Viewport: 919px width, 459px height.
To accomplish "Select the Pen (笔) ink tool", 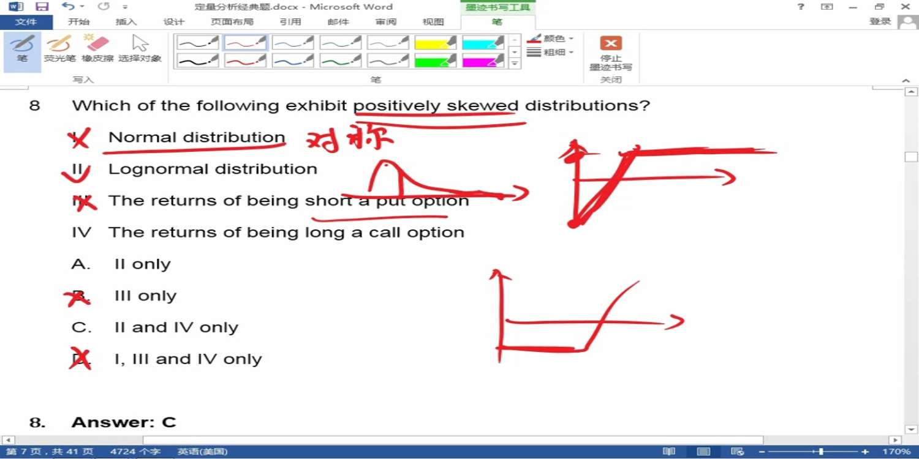I will point(22,50).
